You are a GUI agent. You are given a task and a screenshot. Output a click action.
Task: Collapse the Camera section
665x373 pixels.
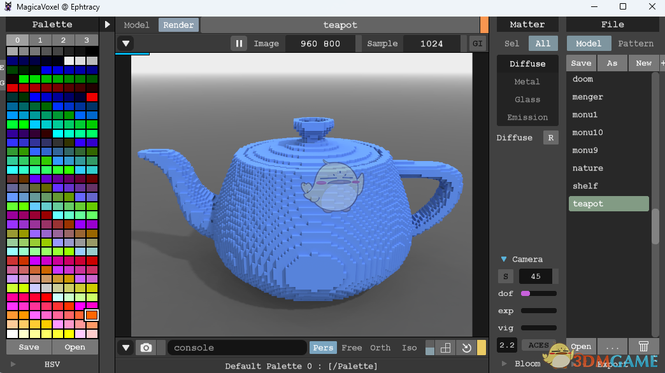click(x=504, y=259)
